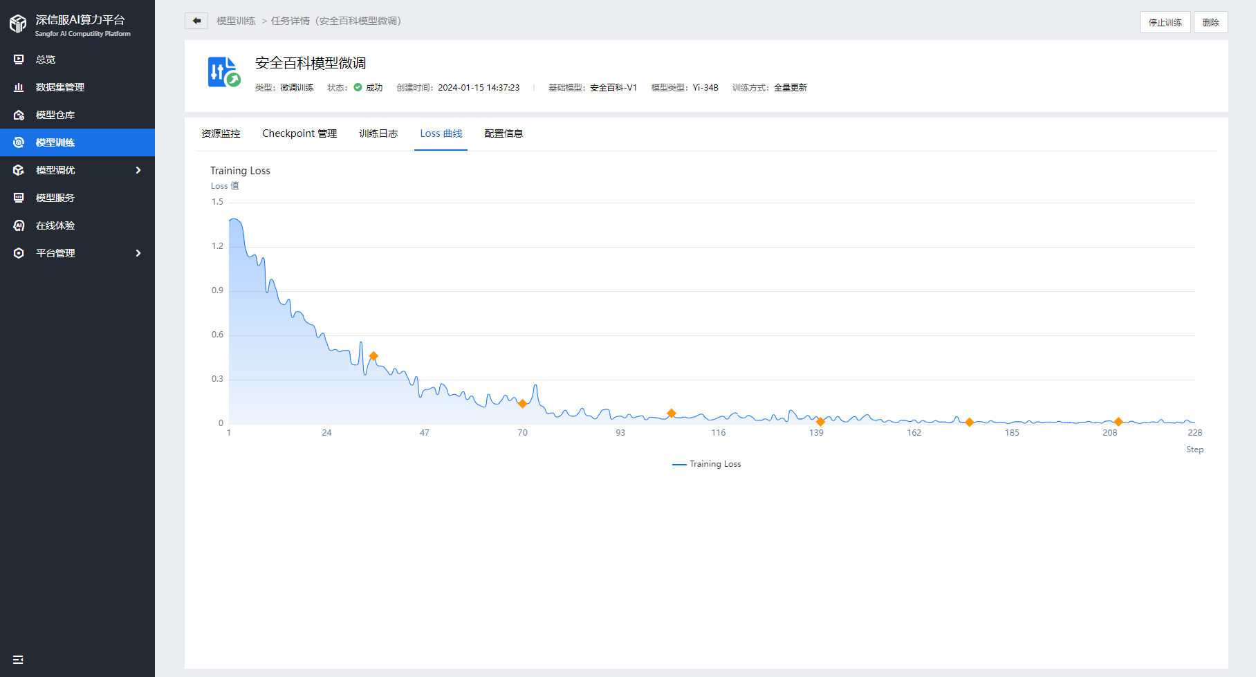Switch to the 资源监控 tab
This screenshot has height=677, width=1256.
click(x=221, y=133)
